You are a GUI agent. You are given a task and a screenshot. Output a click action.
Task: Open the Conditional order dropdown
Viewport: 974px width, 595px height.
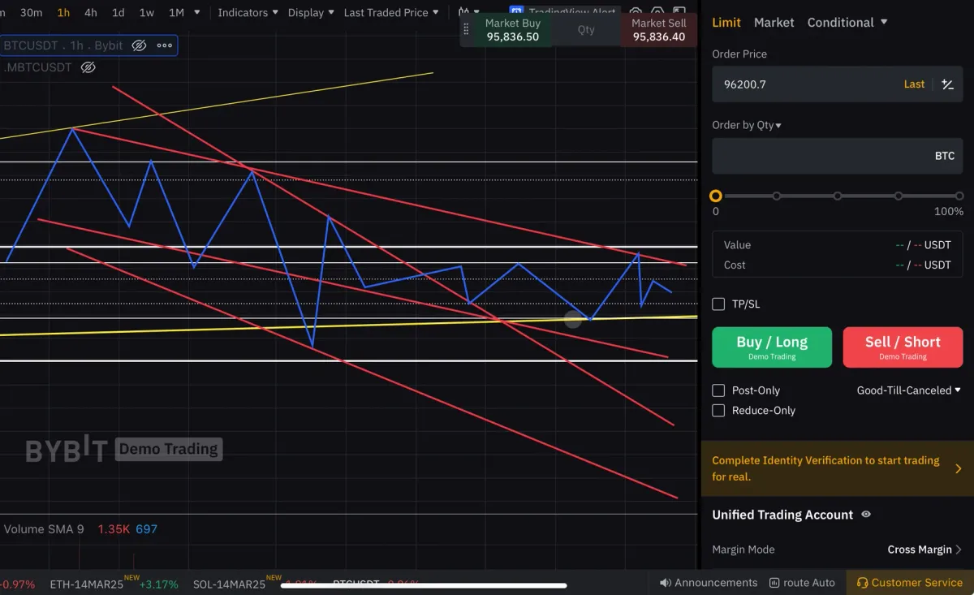tap(847, 23)
